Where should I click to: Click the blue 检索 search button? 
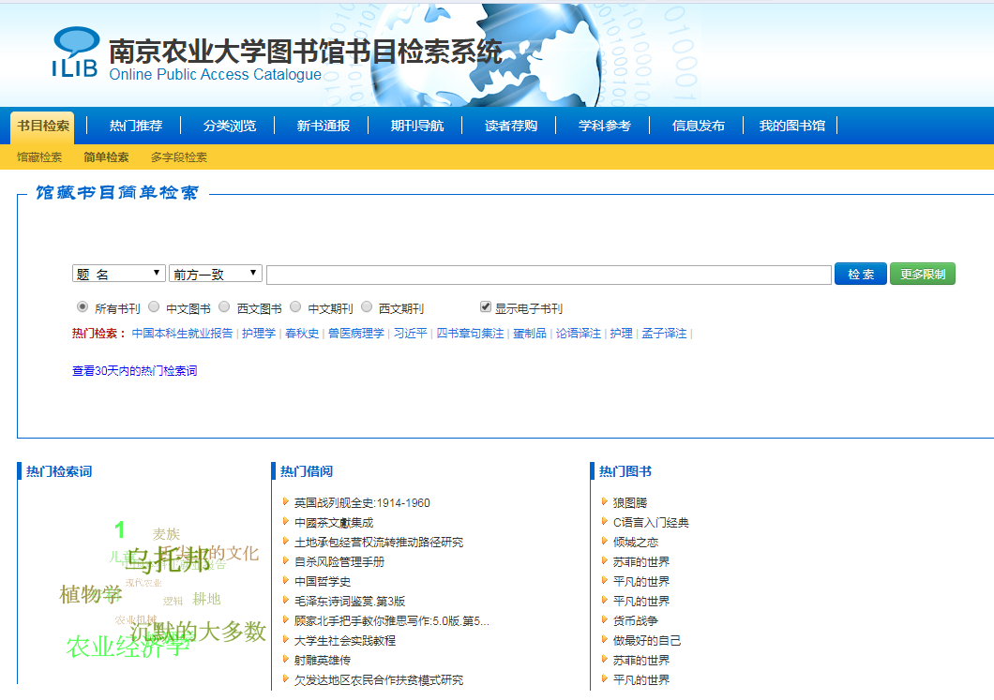pos(860,274)
